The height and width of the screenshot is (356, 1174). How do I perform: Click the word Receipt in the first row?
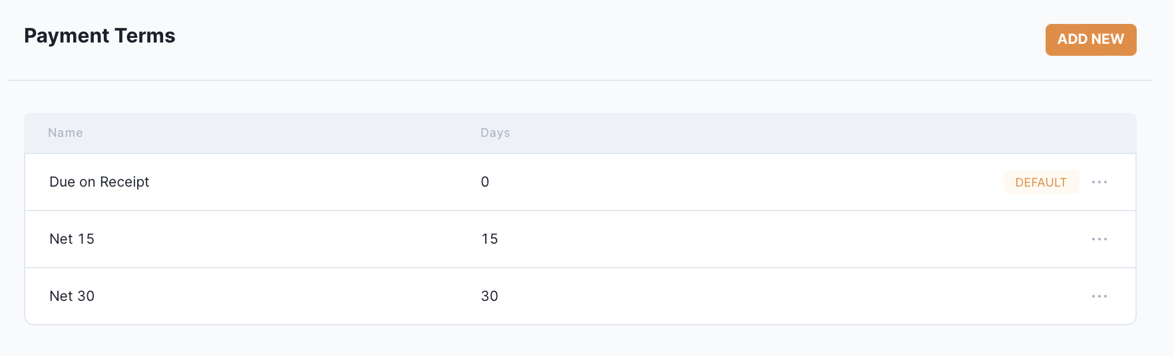[124, 182]
